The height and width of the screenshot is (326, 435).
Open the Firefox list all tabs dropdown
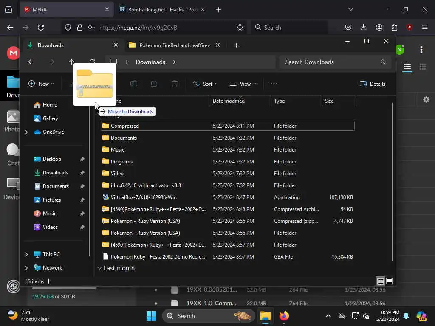(350, 9)
